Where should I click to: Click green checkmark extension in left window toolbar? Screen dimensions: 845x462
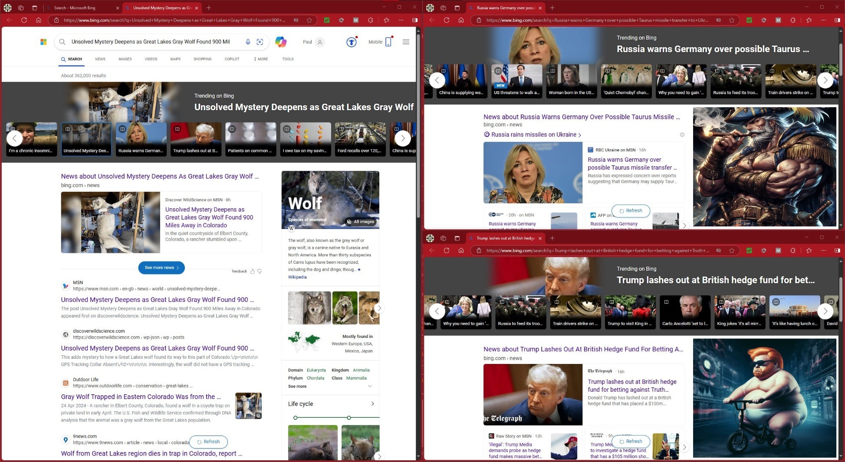click(x=327, y=20)
